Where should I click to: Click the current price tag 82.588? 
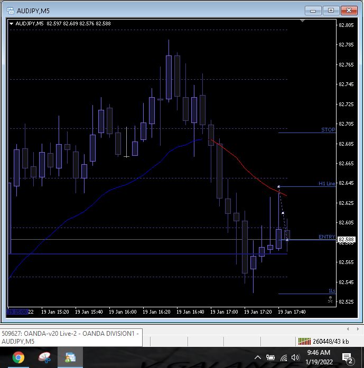[x=347, y=239]
